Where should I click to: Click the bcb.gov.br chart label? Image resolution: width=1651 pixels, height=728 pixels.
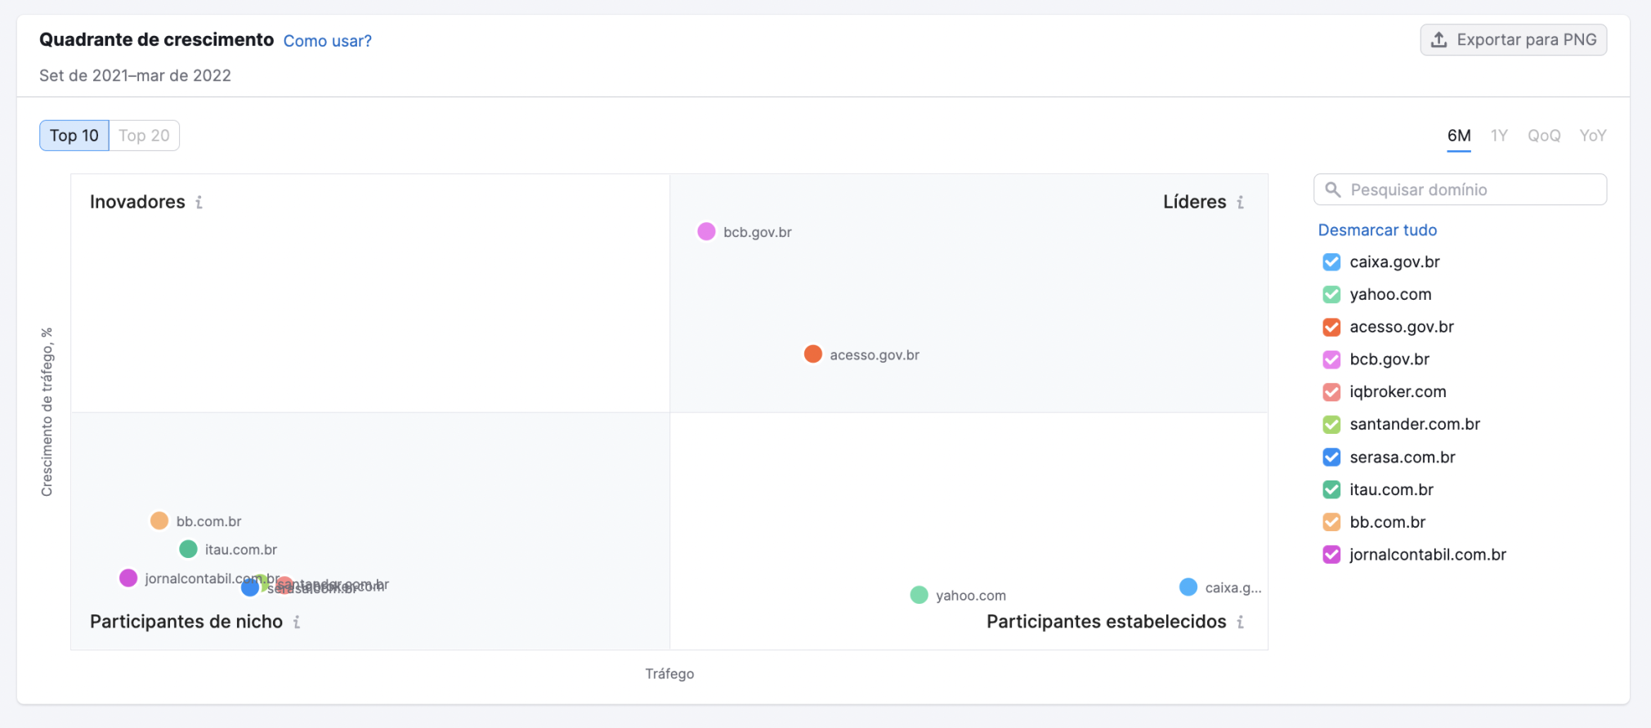coord(758,232)
